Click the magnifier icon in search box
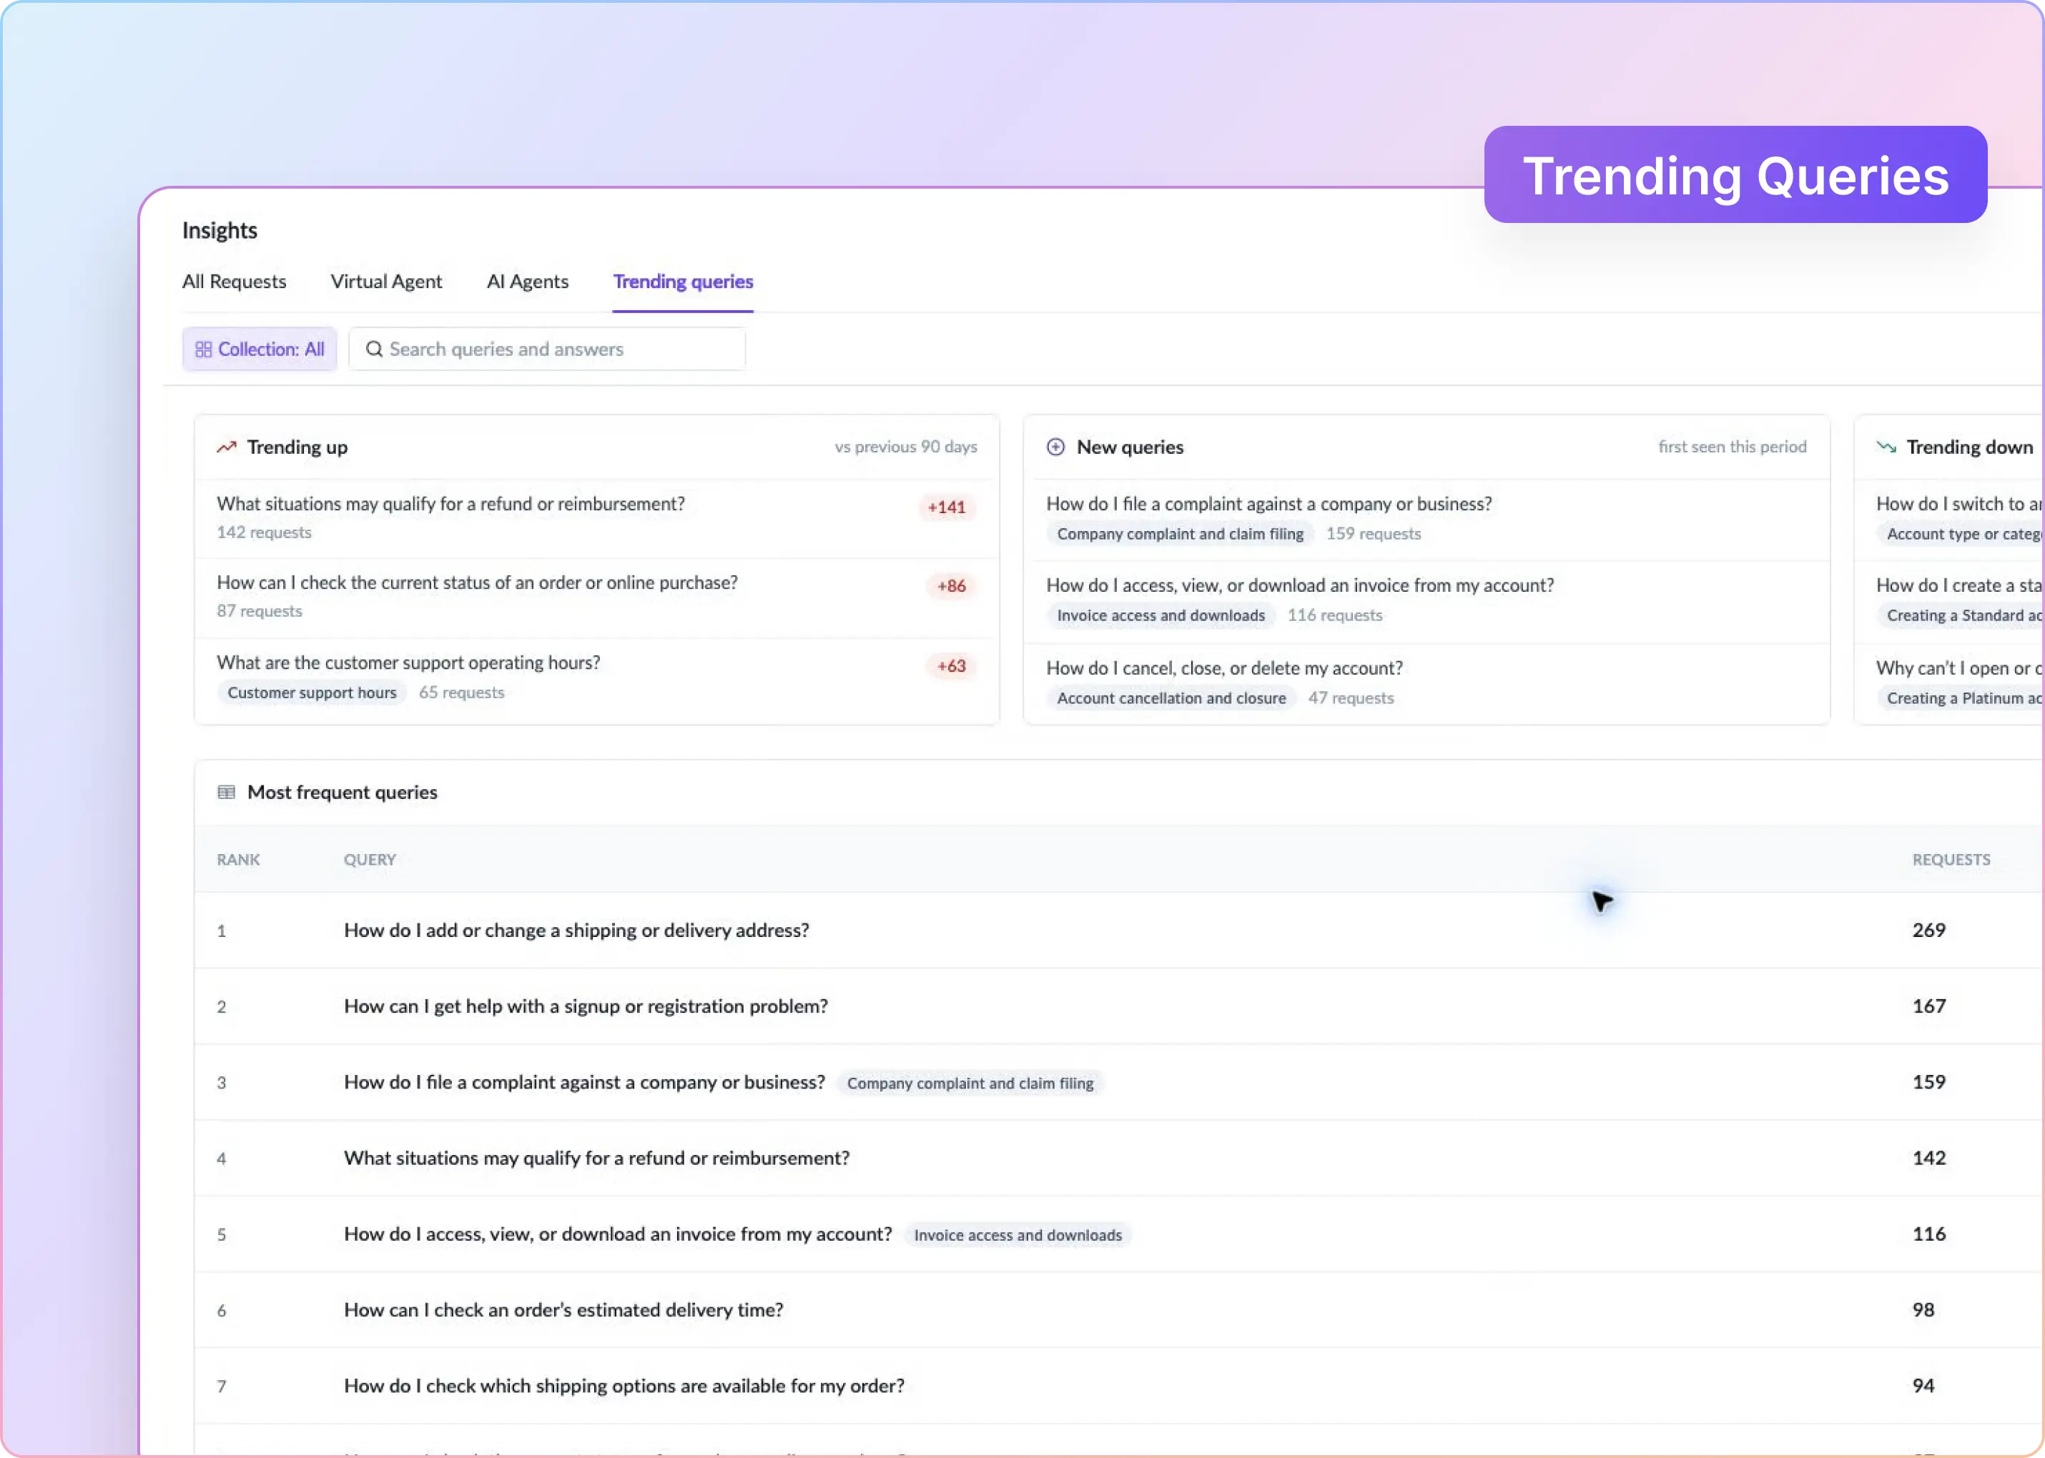 pos(375,348)
